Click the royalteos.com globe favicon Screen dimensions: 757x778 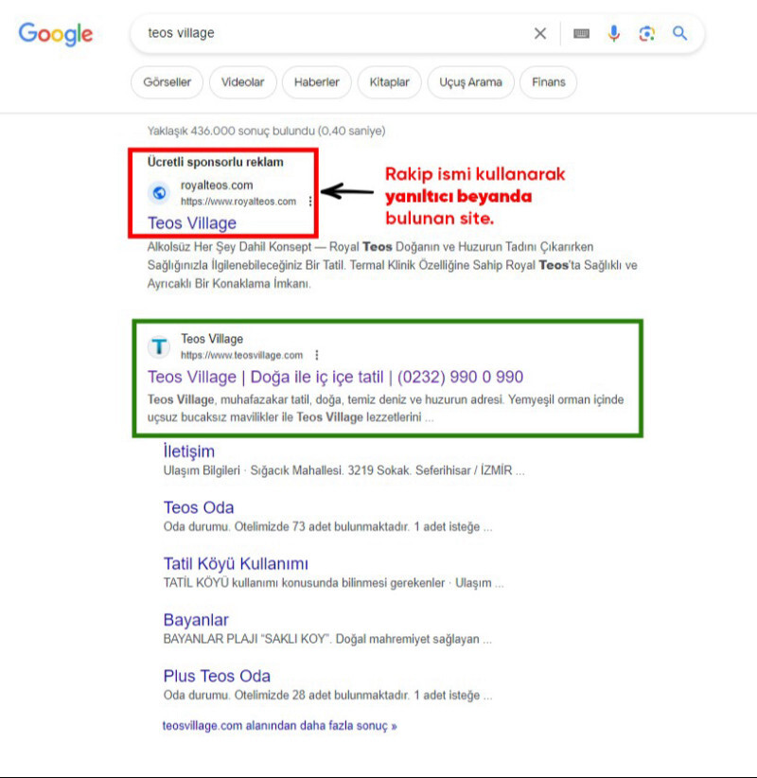[x=159, y=192]
